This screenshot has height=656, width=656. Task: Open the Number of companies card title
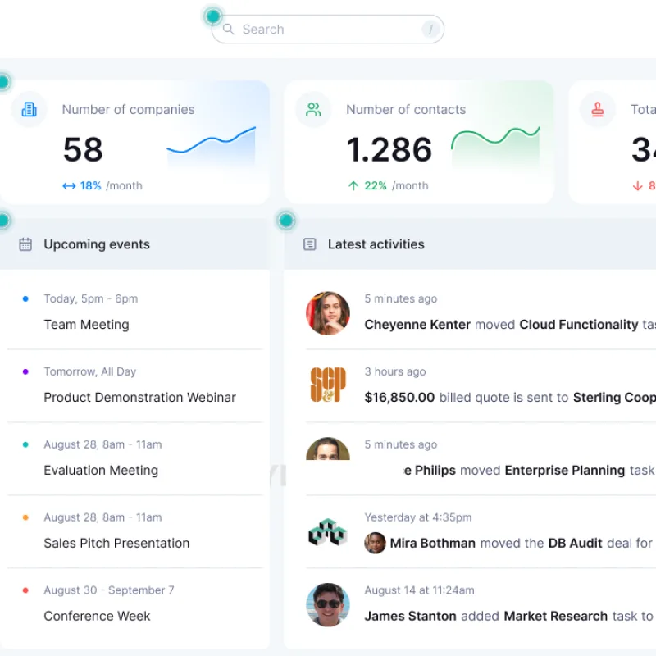[x=129, y=110]
